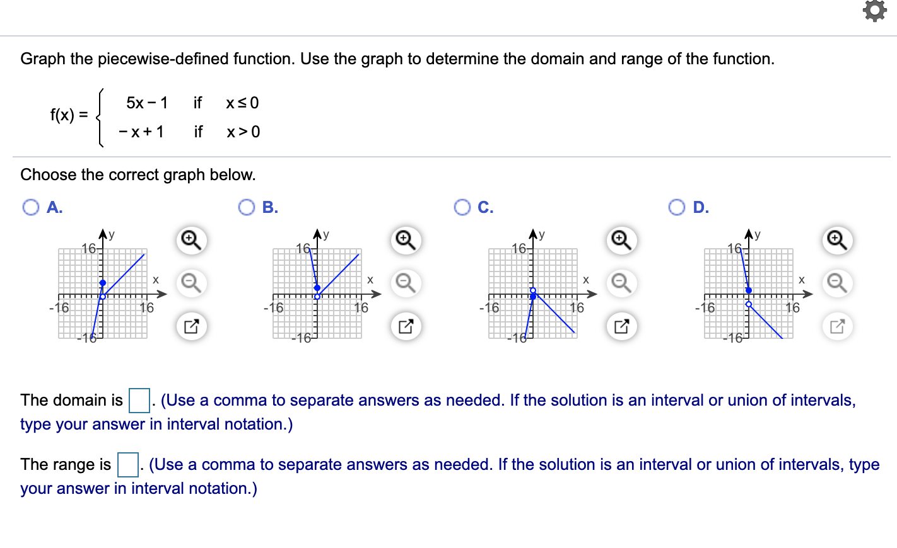Select answer choice A radio button
The height and width of the screenshot is (548, 897).
(x=31, y=207)
